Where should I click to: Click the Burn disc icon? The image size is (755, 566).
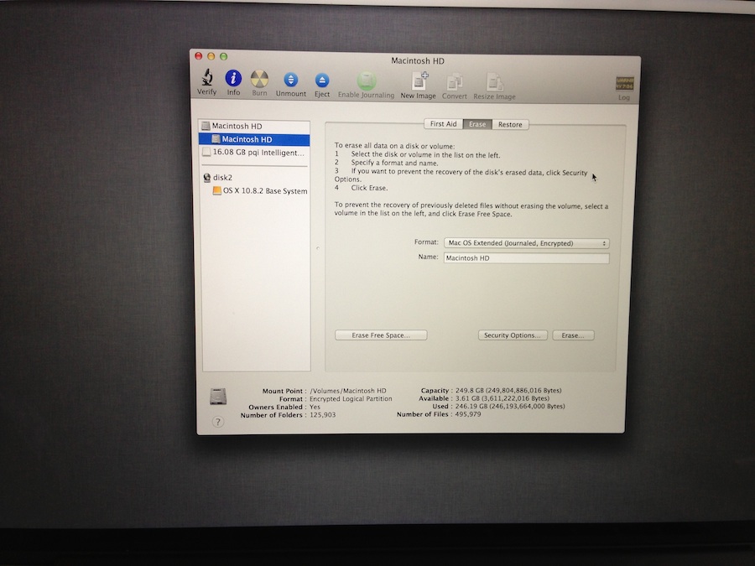tap(259, 79)
